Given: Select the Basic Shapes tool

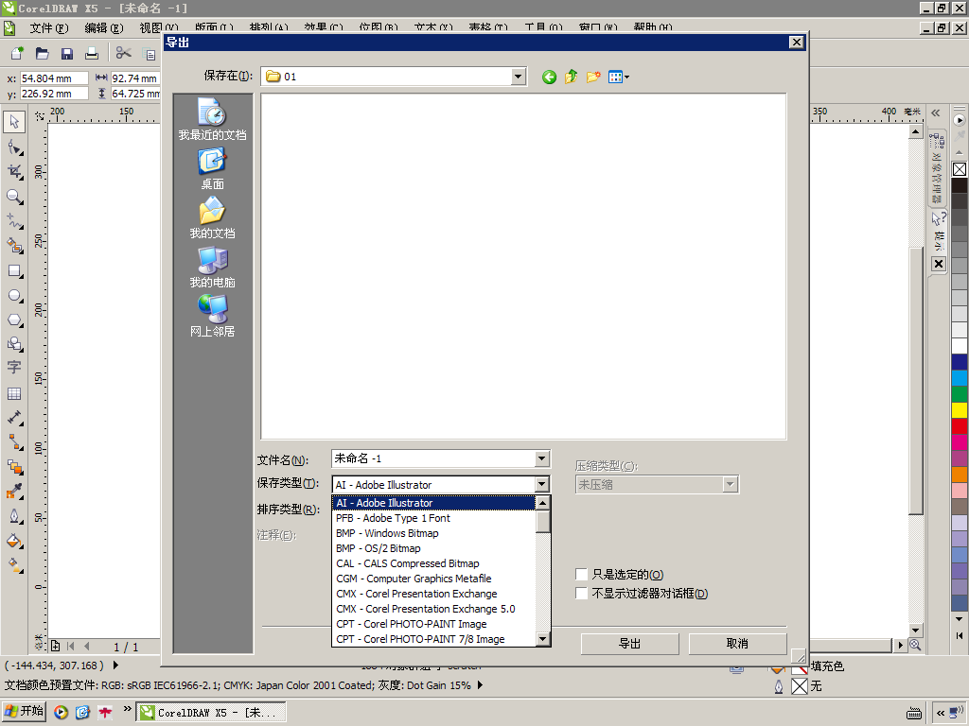Looking at the screenshot, I should coord(14,344).
